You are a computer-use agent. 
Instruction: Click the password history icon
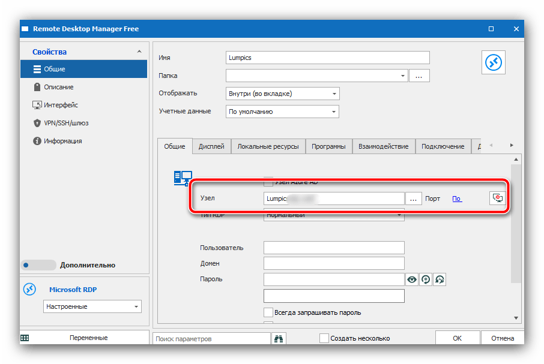pyautogui.click(x=440, y=279)
